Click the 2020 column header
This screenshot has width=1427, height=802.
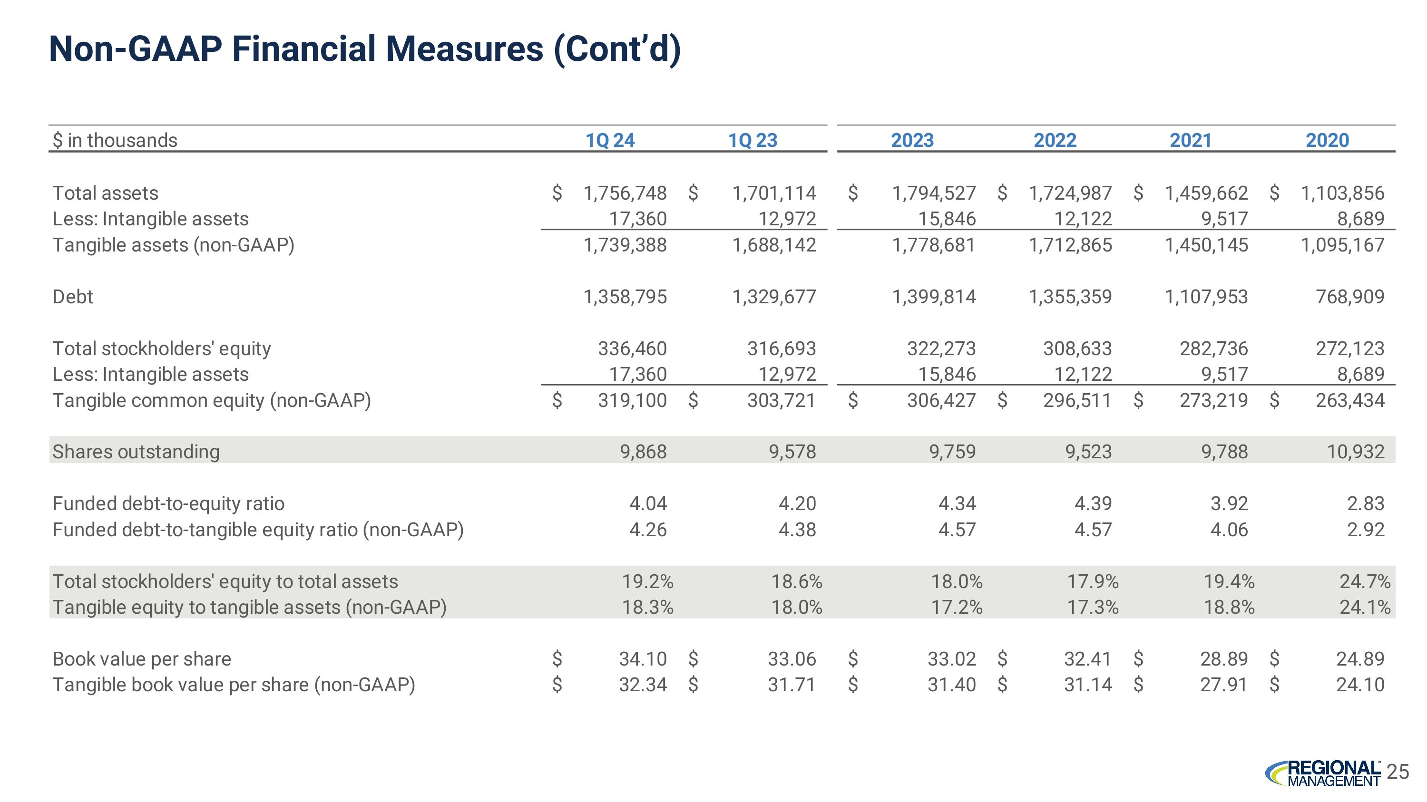(1327, 140)
